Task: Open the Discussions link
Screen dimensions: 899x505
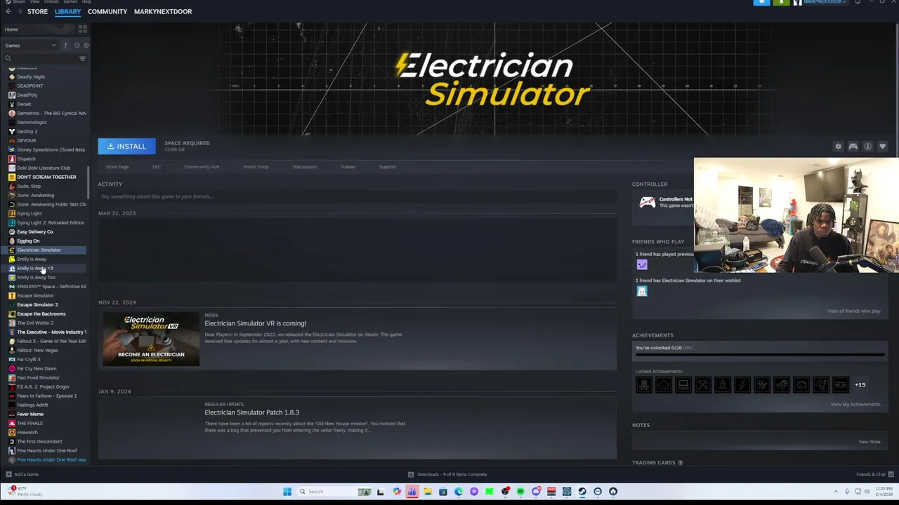Action: 305,167
